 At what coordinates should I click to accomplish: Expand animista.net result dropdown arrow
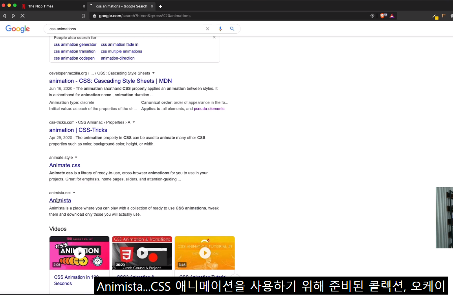pyautogui.click(x=74, y=192)
